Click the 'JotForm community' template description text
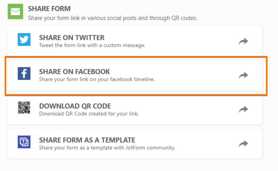This screenshot has width=278, height=171. click(107, 148)
